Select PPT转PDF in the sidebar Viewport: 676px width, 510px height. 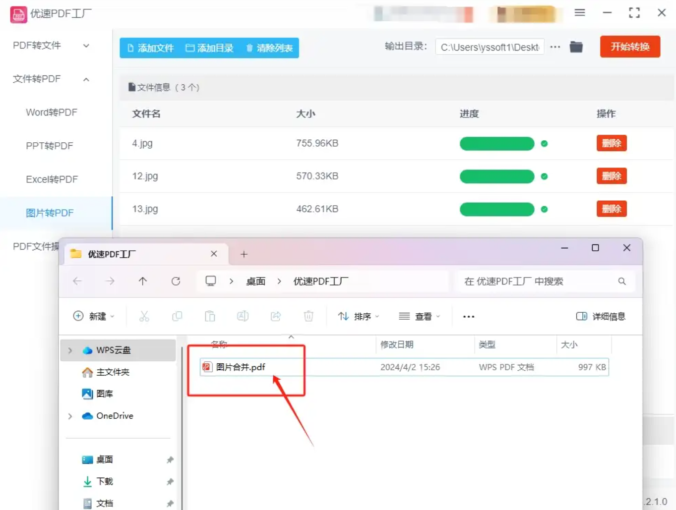[50, 146]
